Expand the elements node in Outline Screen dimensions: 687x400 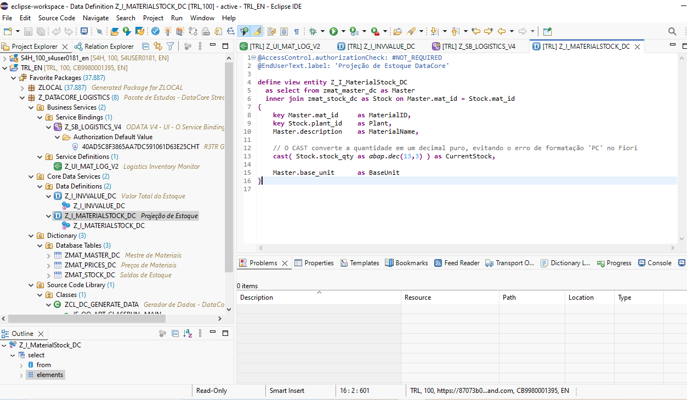(21, 375)
